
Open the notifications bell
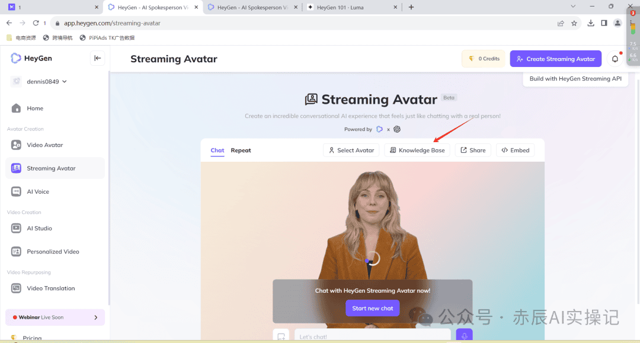click(615, 59)
